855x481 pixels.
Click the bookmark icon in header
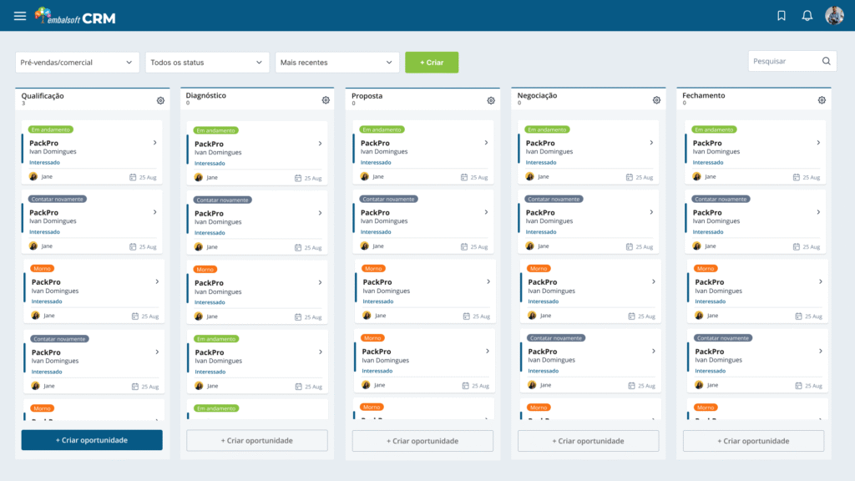[x=782, y=16]
